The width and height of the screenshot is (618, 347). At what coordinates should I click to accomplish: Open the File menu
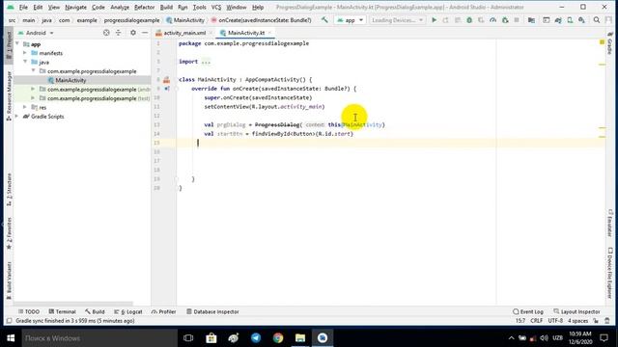23,7
